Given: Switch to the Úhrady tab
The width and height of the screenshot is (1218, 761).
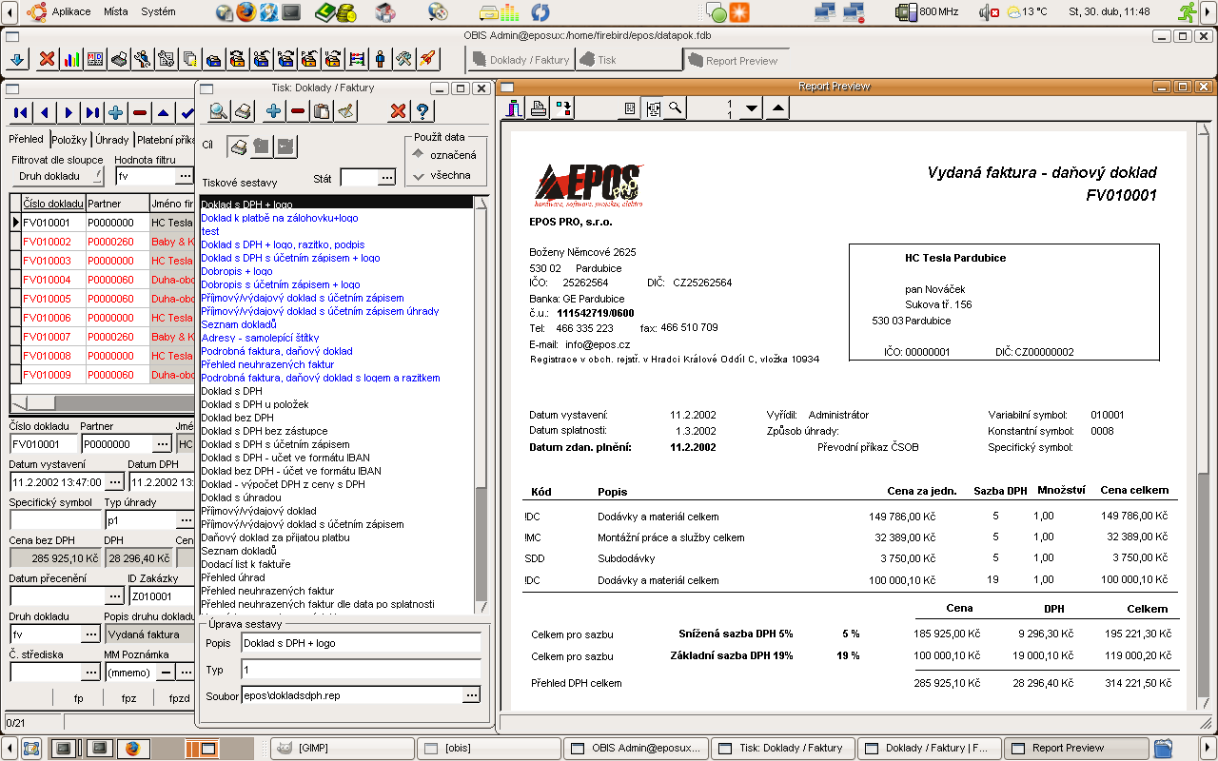Looking at the screenshot, I should tap(112, 140).
